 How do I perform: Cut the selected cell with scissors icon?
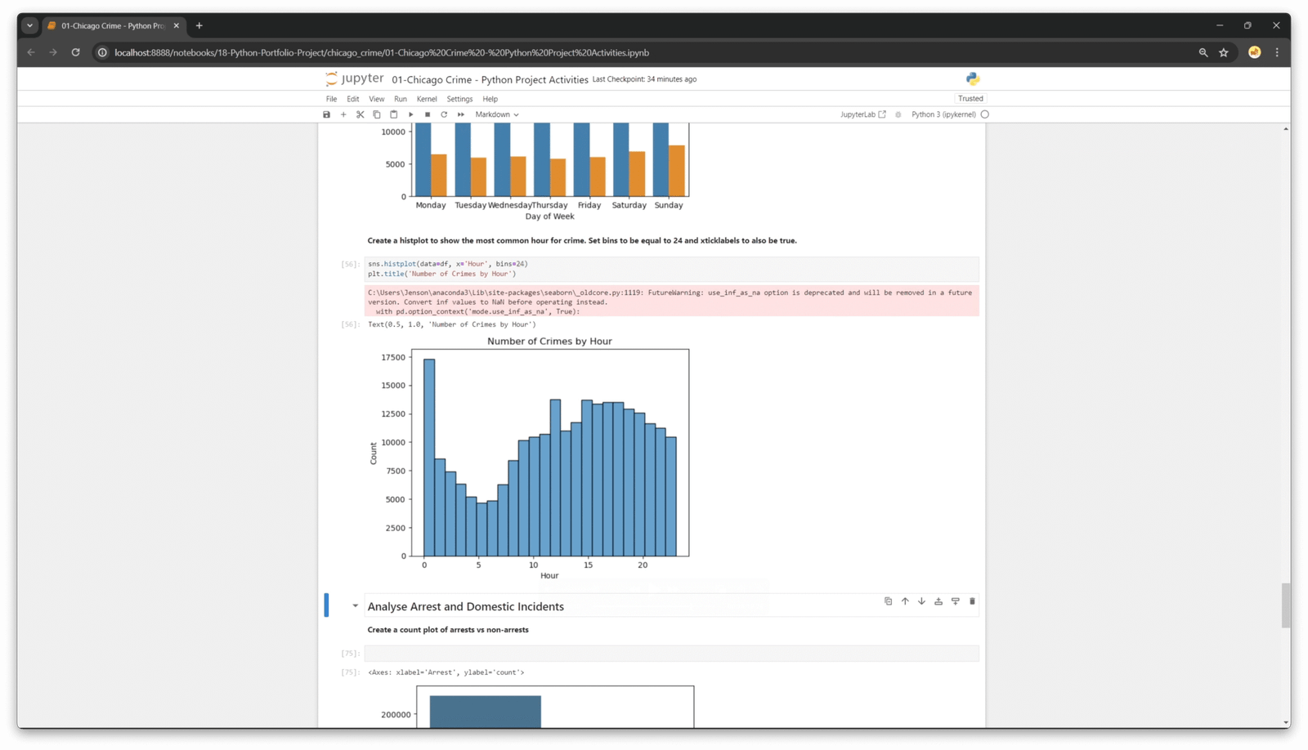point(360,114)
